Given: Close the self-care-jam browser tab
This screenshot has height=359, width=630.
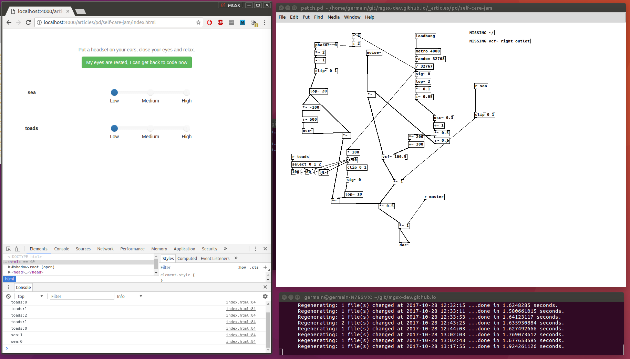Looking at the screenshot, I should [x=68, y=11].
